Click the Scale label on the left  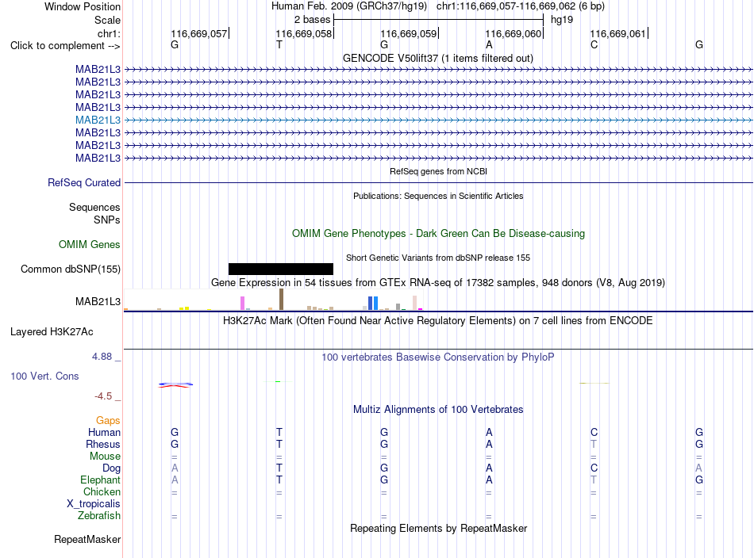[108, 20]
